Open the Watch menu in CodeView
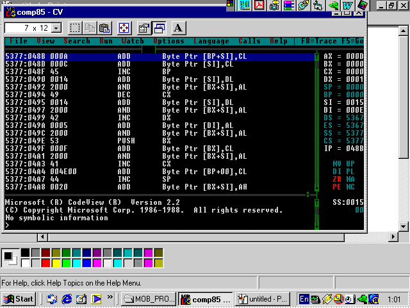Screen dimensions: 410x308 point(133,41)
